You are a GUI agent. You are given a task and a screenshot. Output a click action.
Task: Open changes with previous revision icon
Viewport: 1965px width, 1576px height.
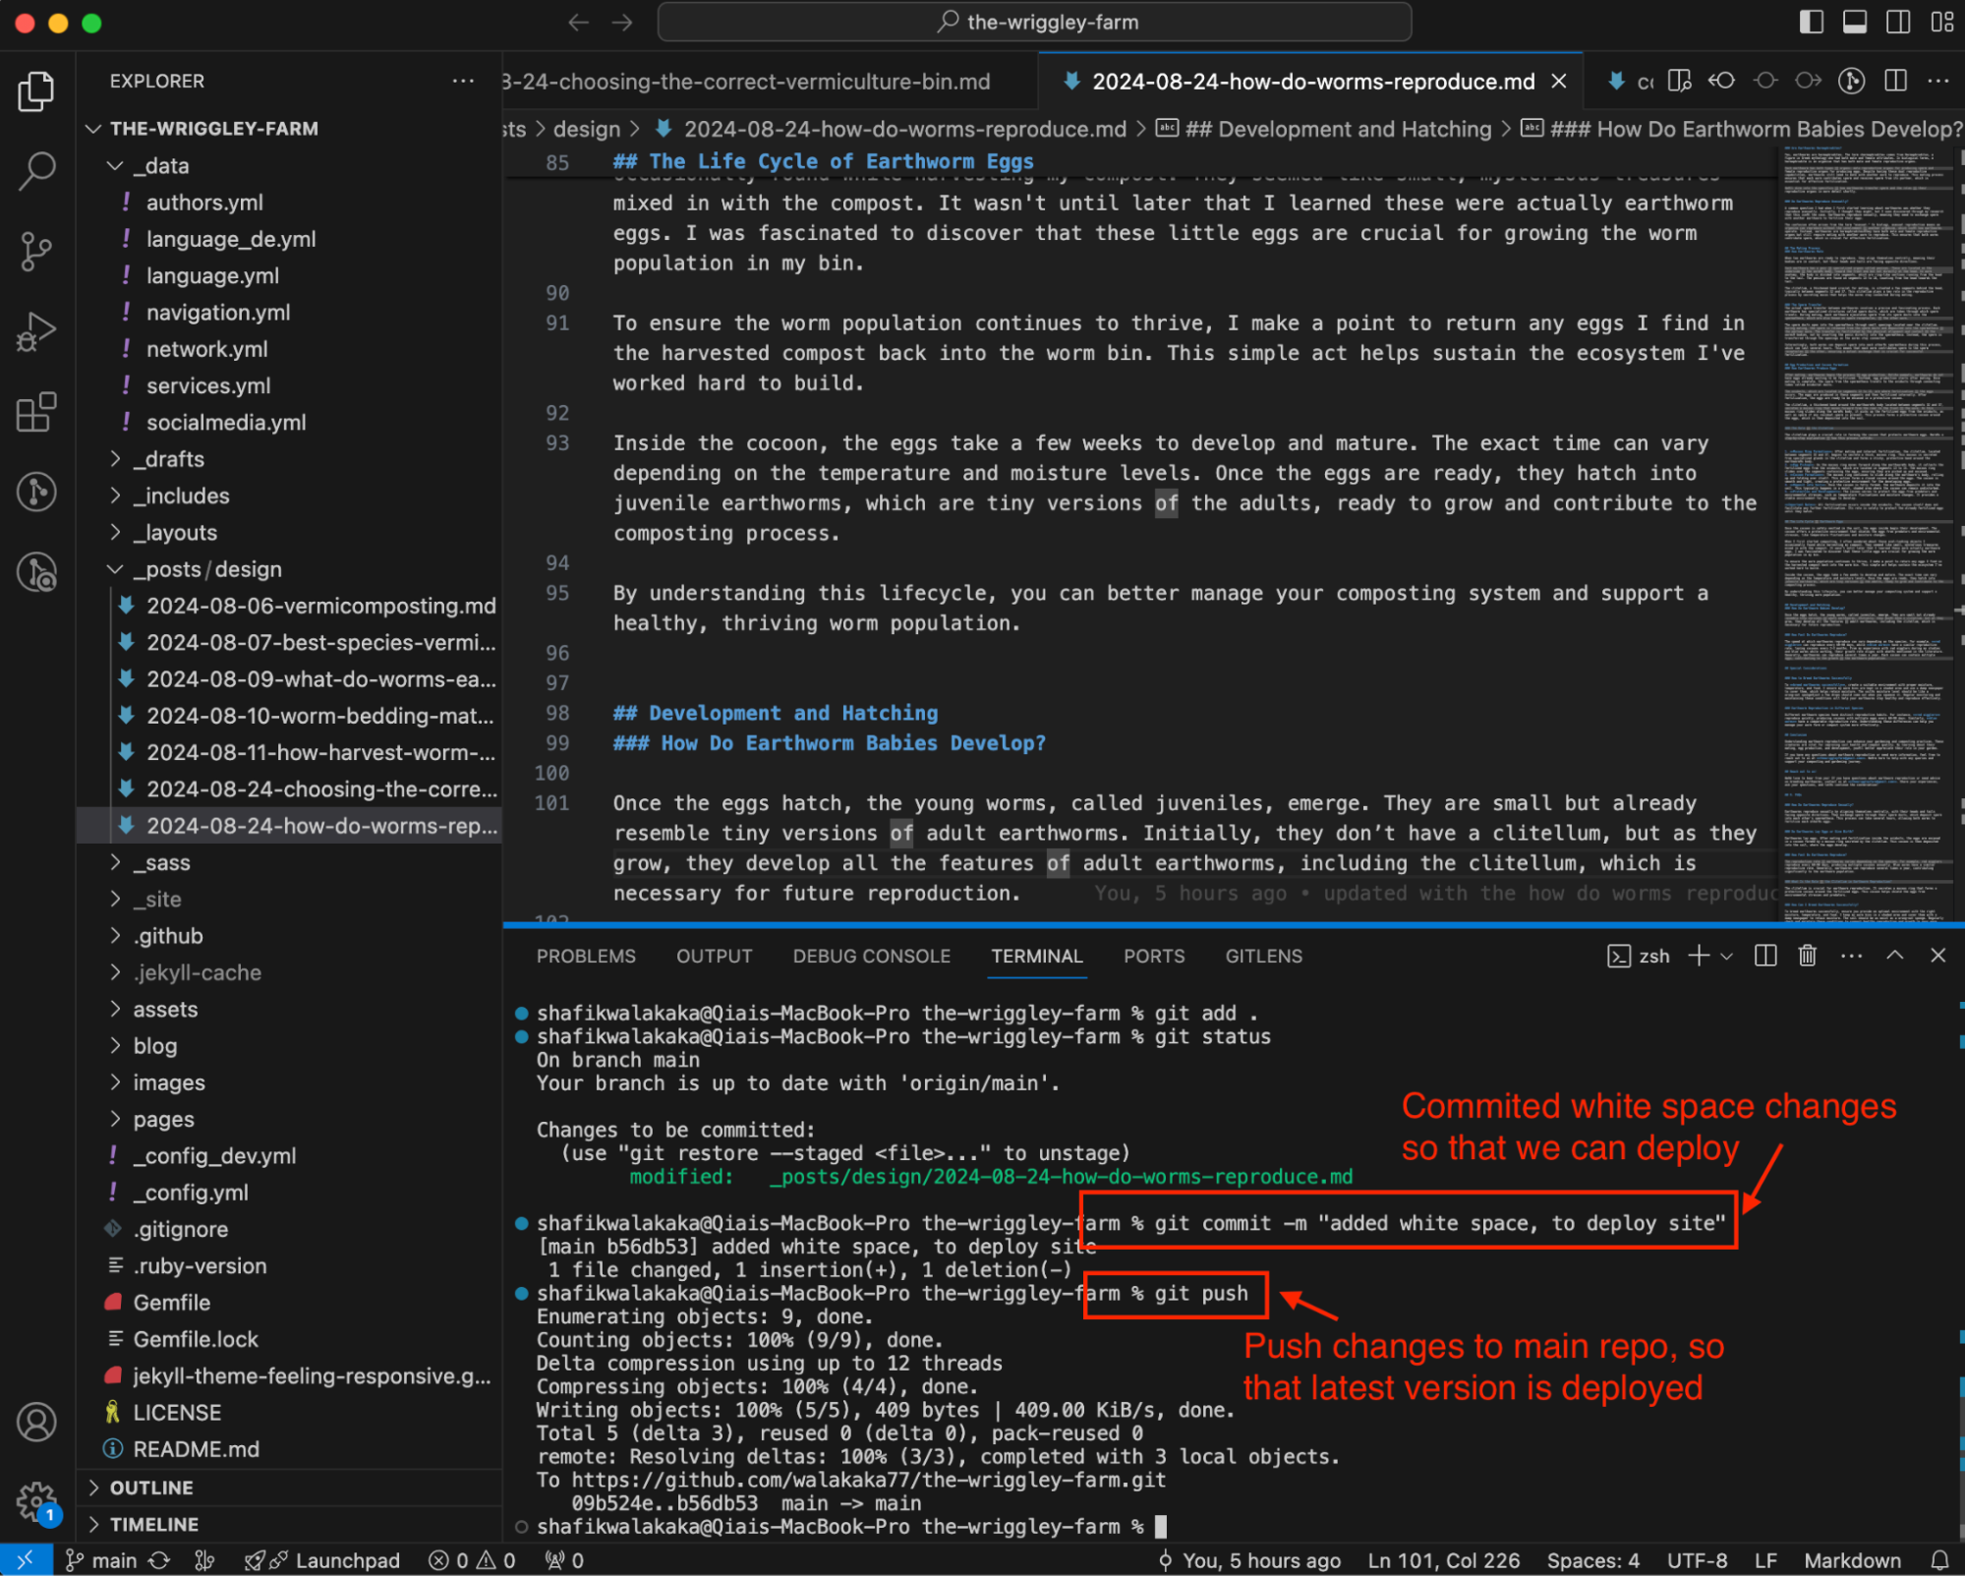1721,81
